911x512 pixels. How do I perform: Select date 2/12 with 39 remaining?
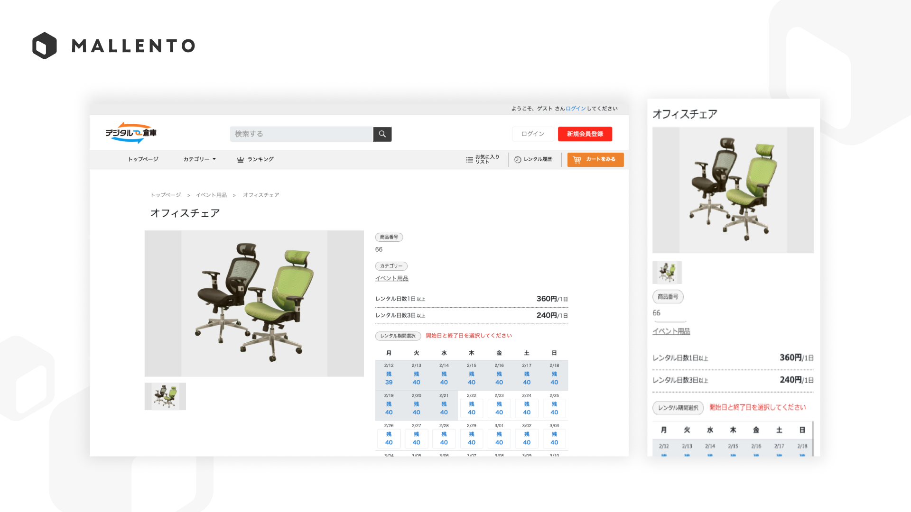(x=389, y=378)
